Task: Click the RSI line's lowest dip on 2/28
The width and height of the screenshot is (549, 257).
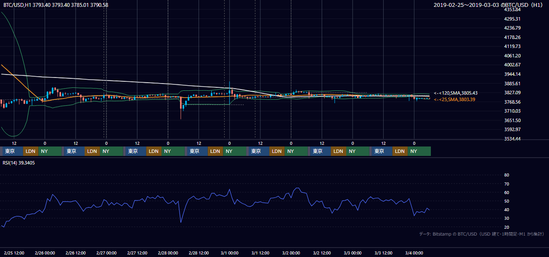Action: [x=181, y=222]
